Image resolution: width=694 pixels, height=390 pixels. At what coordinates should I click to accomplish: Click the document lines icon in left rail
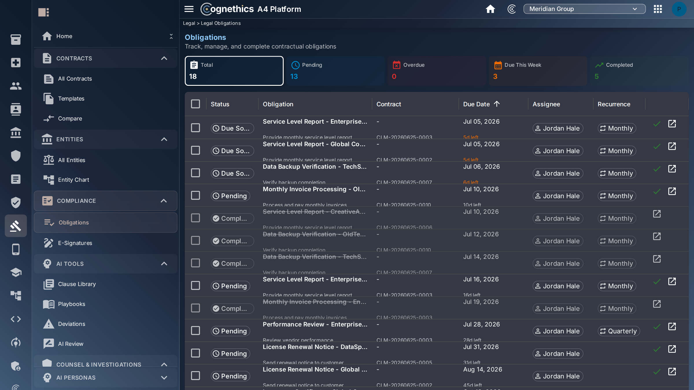[16, 179]
